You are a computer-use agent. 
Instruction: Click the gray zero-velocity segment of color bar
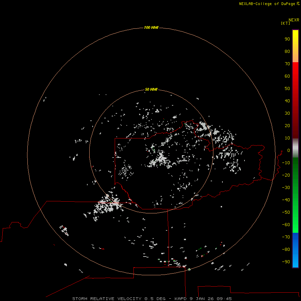pos(295,148)
